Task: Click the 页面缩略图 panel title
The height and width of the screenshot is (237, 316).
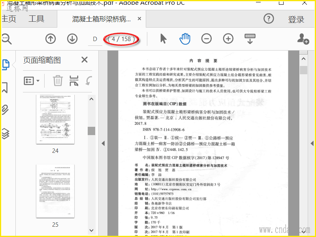Action: click(x=42, y=60)
